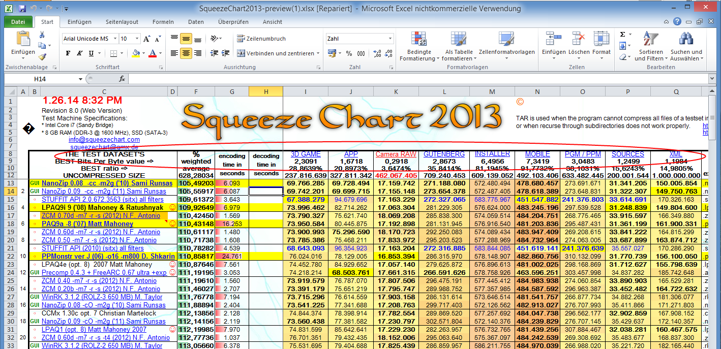This screenshot has width=721, height=349.
Task: Toggle middle vertical alignment
Action: click(x=186, y=39)
